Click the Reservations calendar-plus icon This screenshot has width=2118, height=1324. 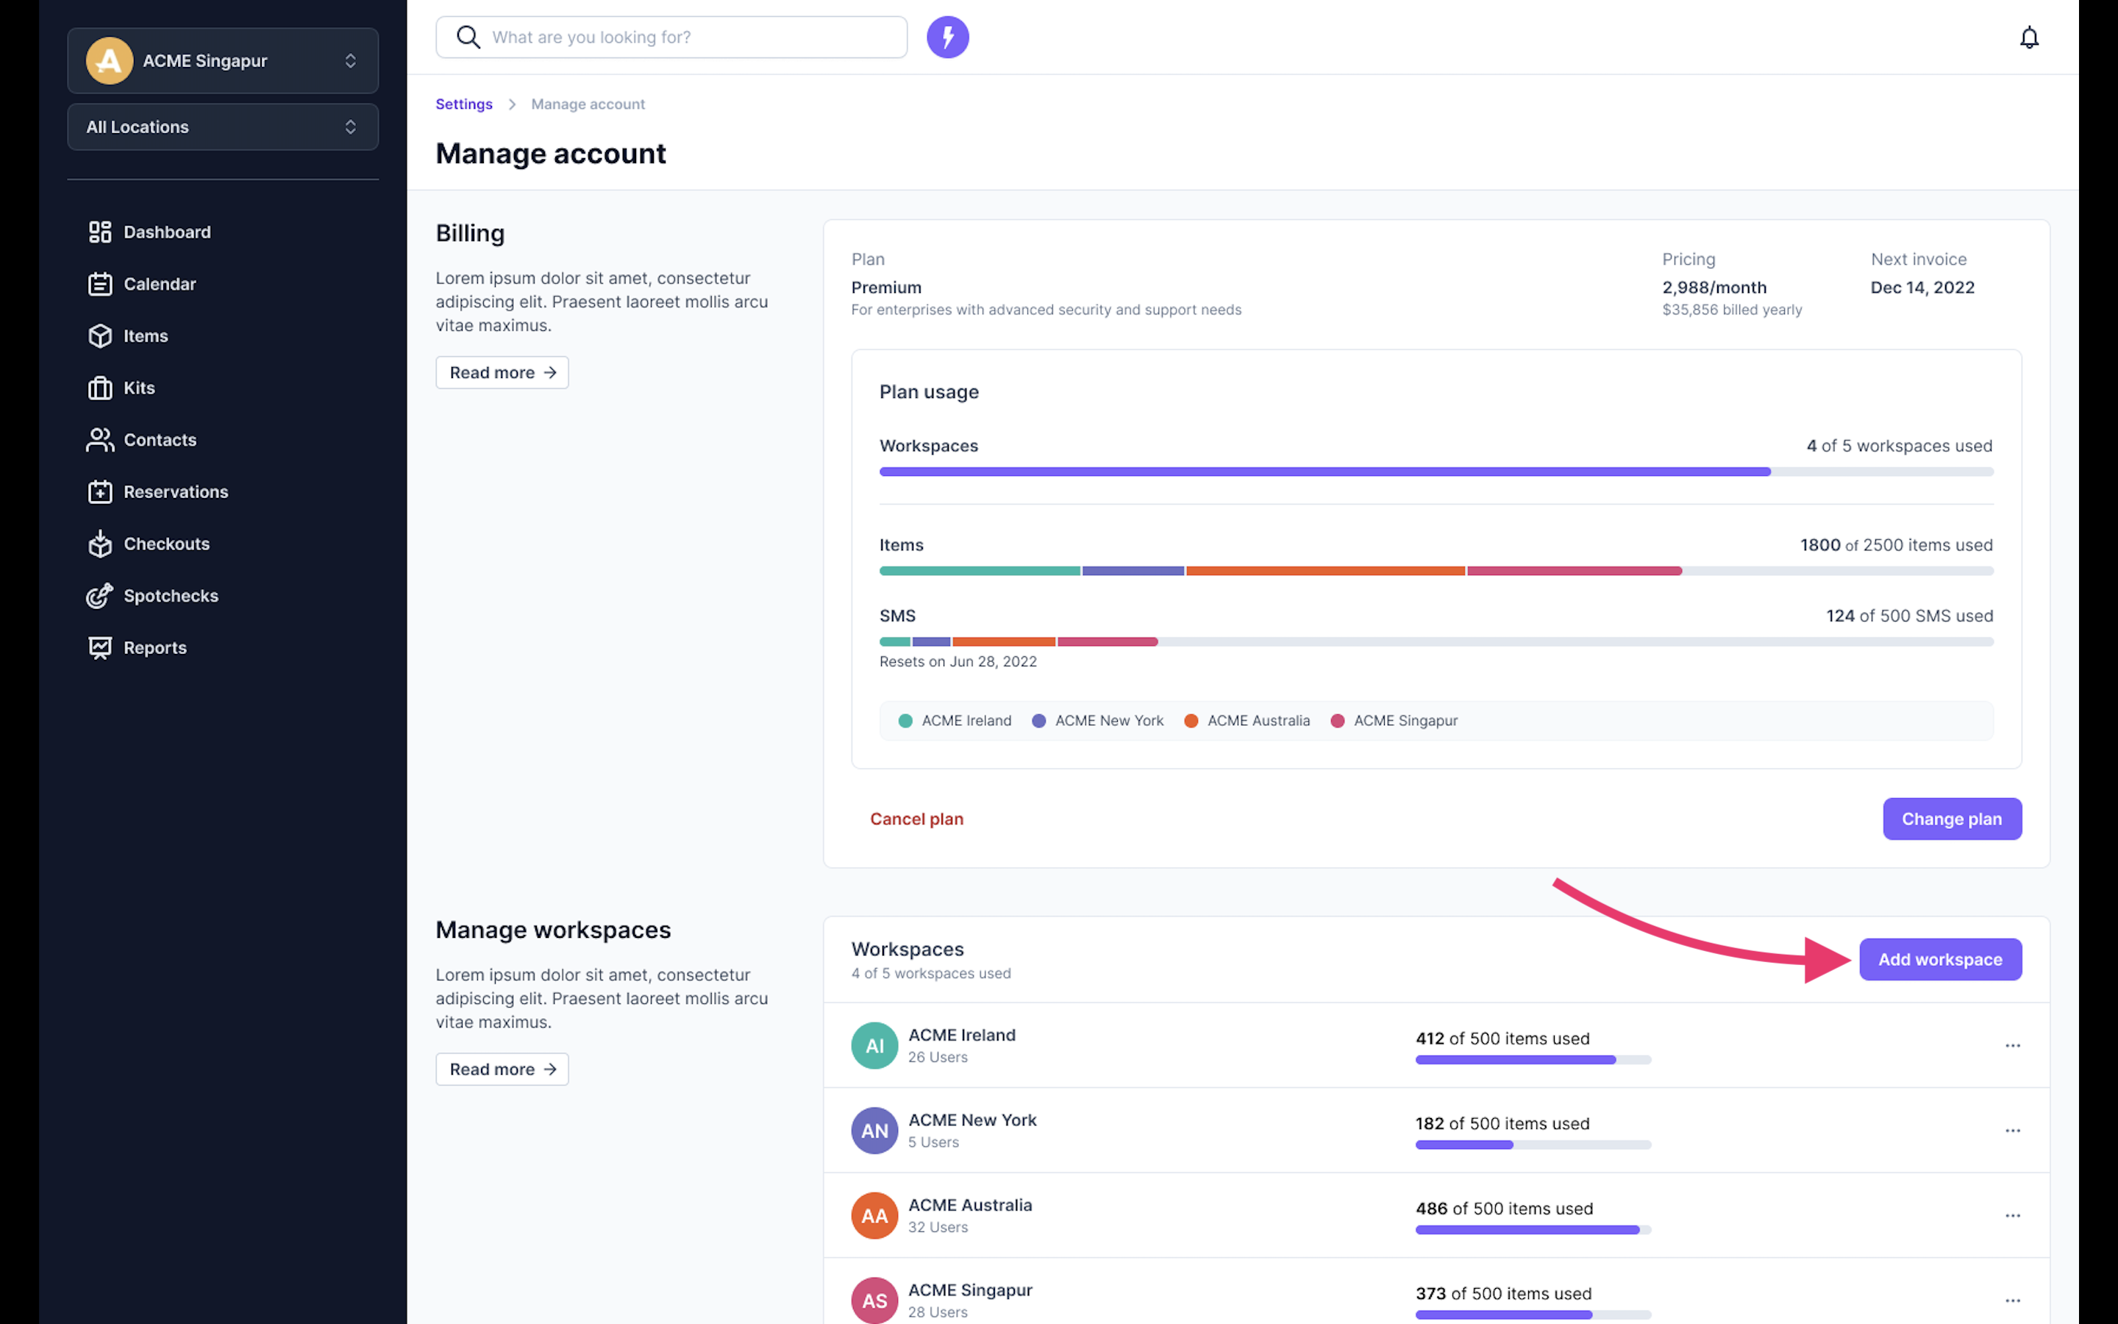100,492
